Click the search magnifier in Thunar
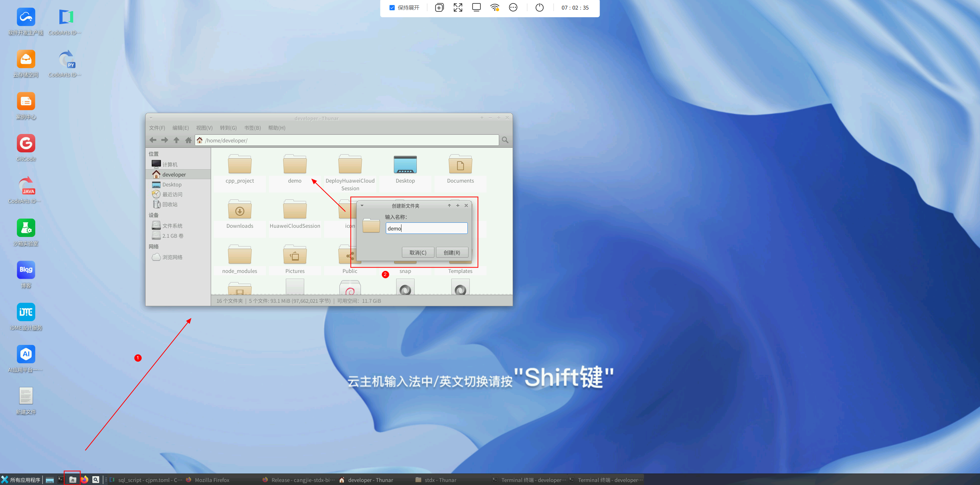This screenshot has height=485, width=980. pyautogui.click(x=505, y=140)
